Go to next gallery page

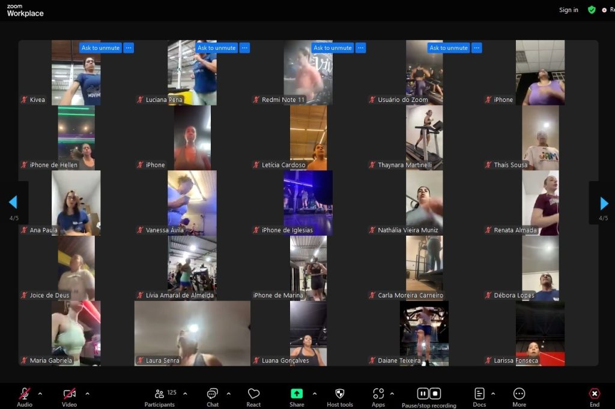(x=604, y=203)
